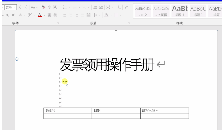The height and width of the screenshot is (130, 222).
Task: Select the object anchor icon
Action: click(17, 59)
